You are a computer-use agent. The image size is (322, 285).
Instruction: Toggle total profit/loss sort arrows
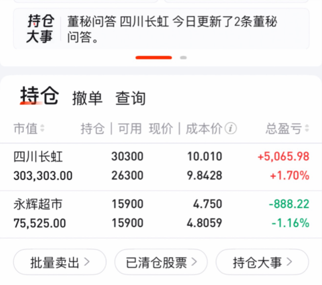pos(307,128)
